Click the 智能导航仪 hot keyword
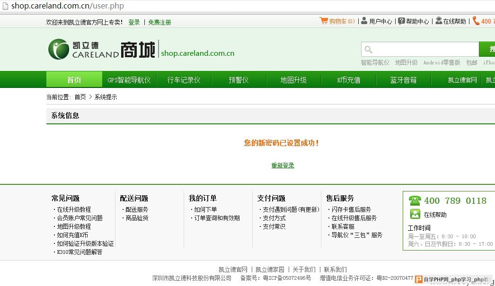 [x=375, y=62]
